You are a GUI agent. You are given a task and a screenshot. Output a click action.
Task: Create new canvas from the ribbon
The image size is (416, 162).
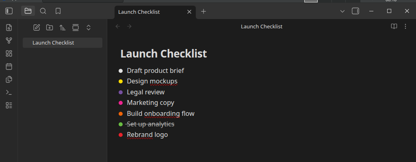(9, 53)
